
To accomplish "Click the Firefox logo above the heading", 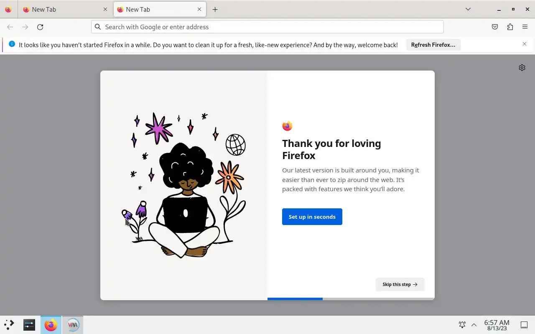I will coord(287,126).
